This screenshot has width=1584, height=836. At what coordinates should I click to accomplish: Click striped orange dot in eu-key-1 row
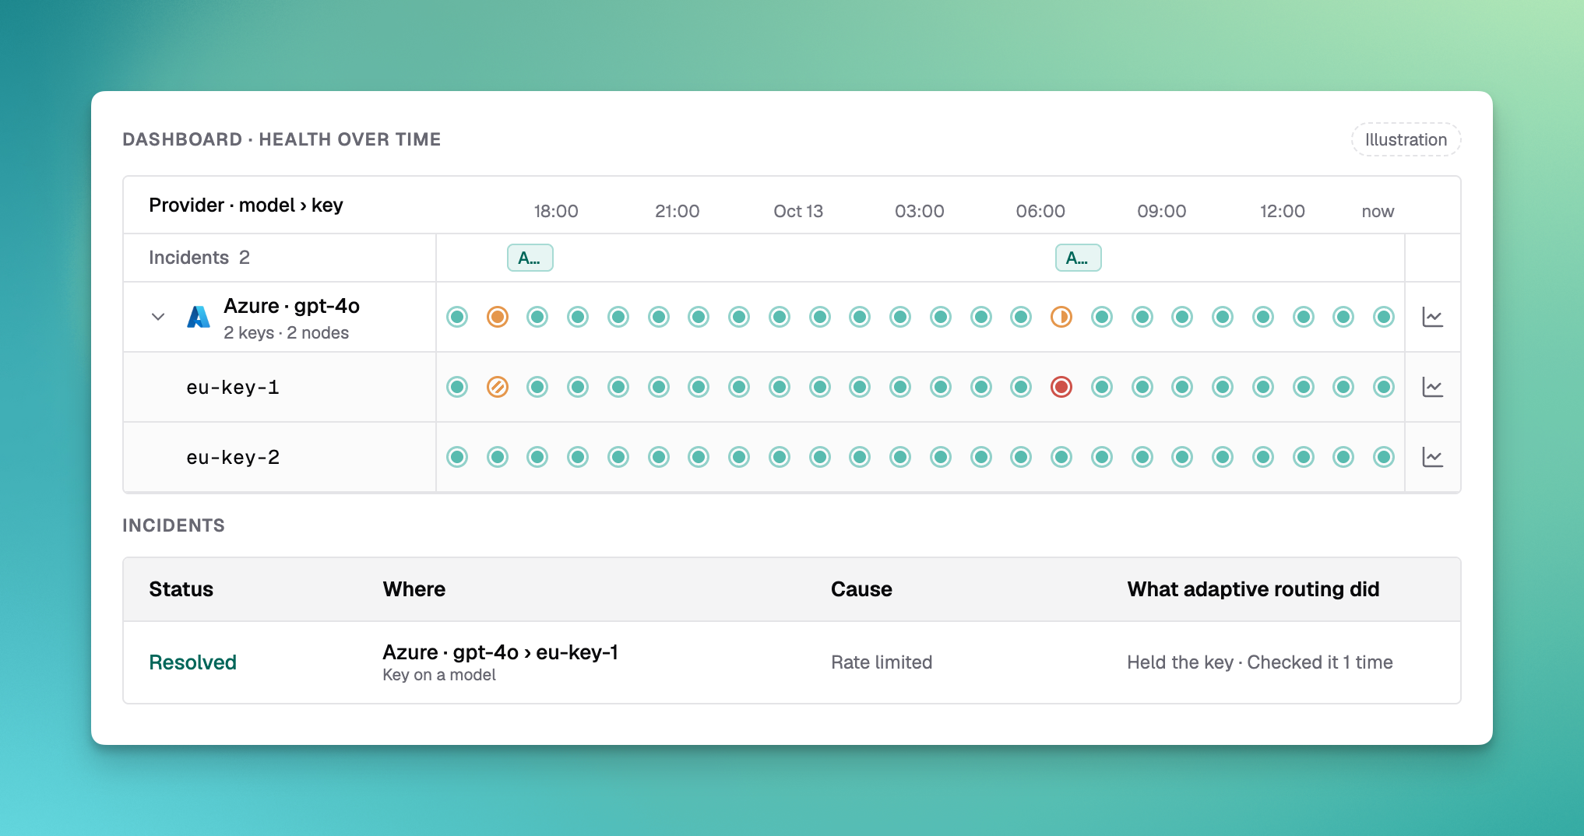[x=498, y=387]
